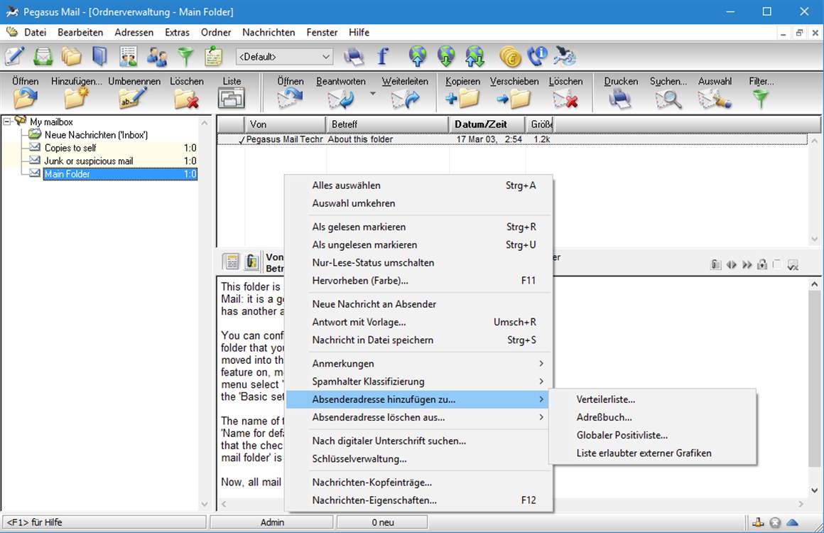This screenshot has width=824, height=533.
Task: Open the check new mail tray icon
Action: 43,56
